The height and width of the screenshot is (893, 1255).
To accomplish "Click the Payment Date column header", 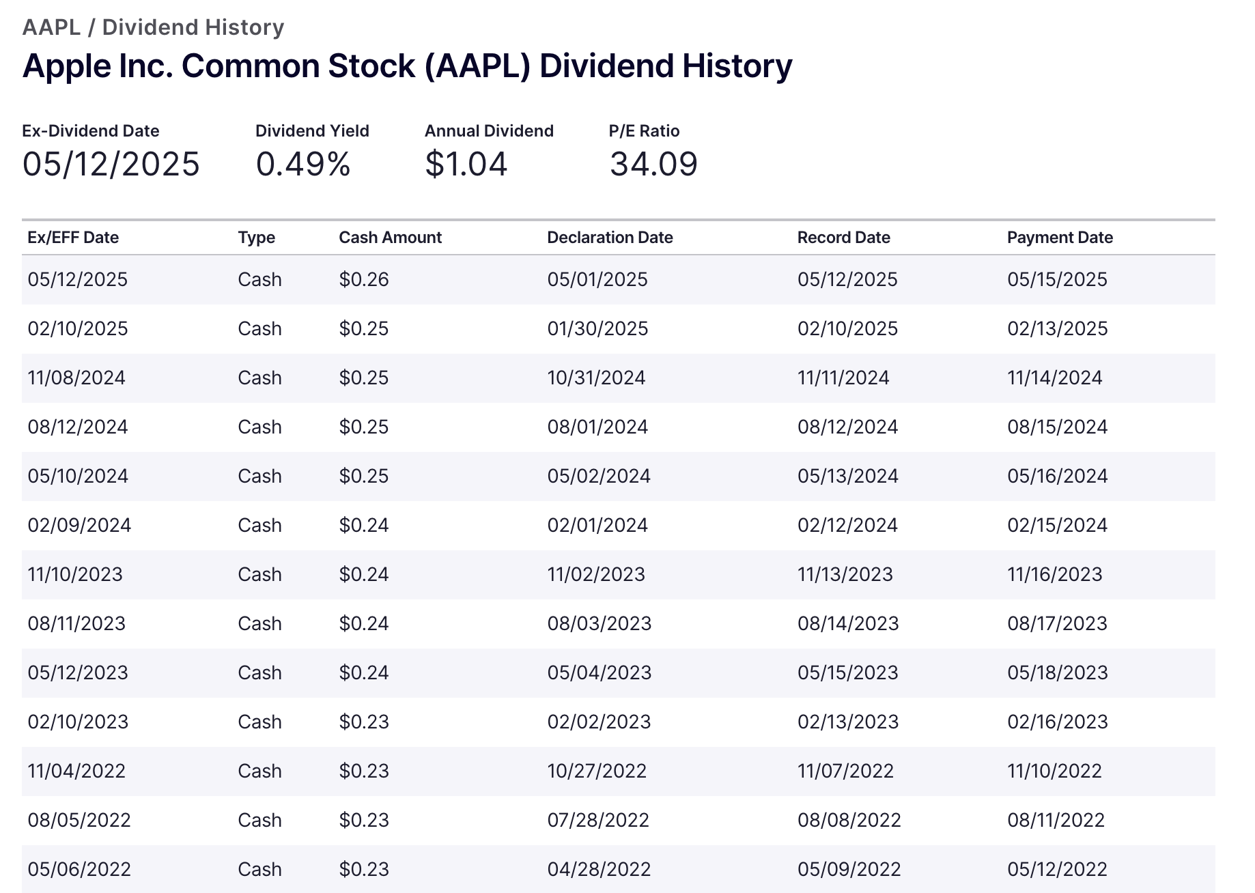I will click(1060, 238).
